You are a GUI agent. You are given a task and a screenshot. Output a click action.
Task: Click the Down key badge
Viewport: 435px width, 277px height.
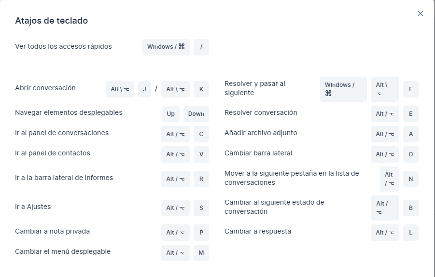pos(196,114)
